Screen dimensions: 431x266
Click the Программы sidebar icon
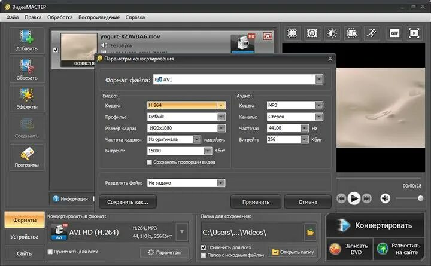pos(27,157)
